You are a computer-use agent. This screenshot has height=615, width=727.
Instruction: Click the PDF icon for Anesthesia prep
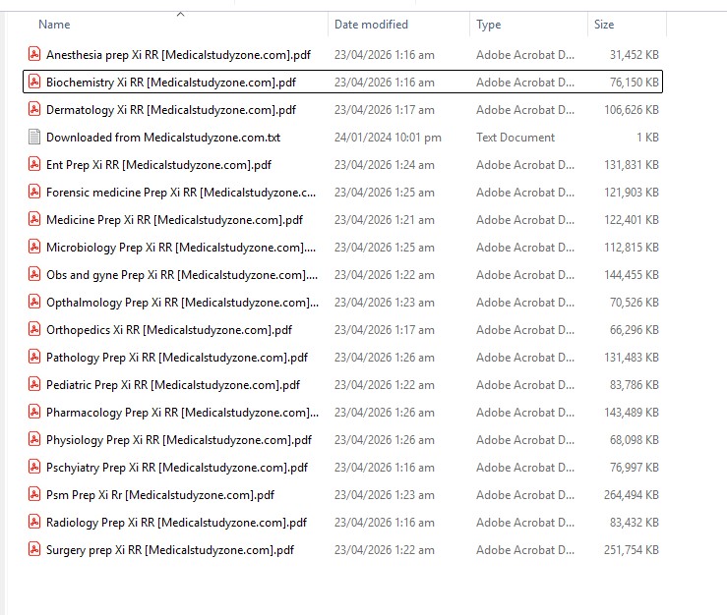(34, 55)
